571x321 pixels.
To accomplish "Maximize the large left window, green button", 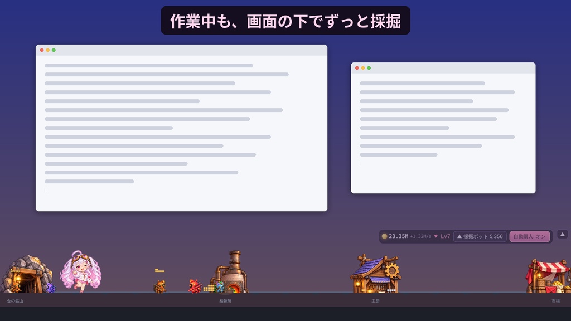I will [x=54, y=50].
